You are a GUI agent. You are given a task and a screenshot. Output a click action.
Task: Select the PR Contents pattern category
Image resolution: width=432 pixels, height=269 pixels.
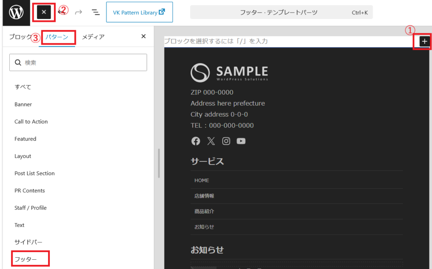click(x=30, y=191)
